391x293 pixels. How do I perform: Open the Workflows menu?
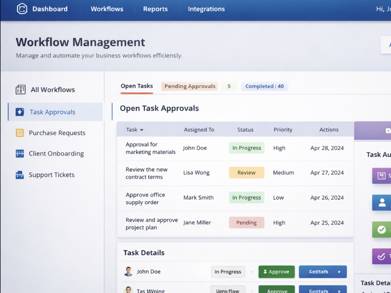[x=107, y=9]
